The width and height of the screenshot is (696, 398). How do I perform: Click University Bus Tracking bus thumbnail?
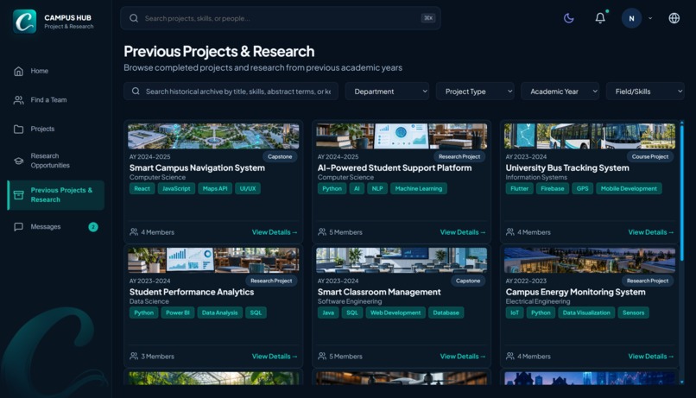point(590,136)
